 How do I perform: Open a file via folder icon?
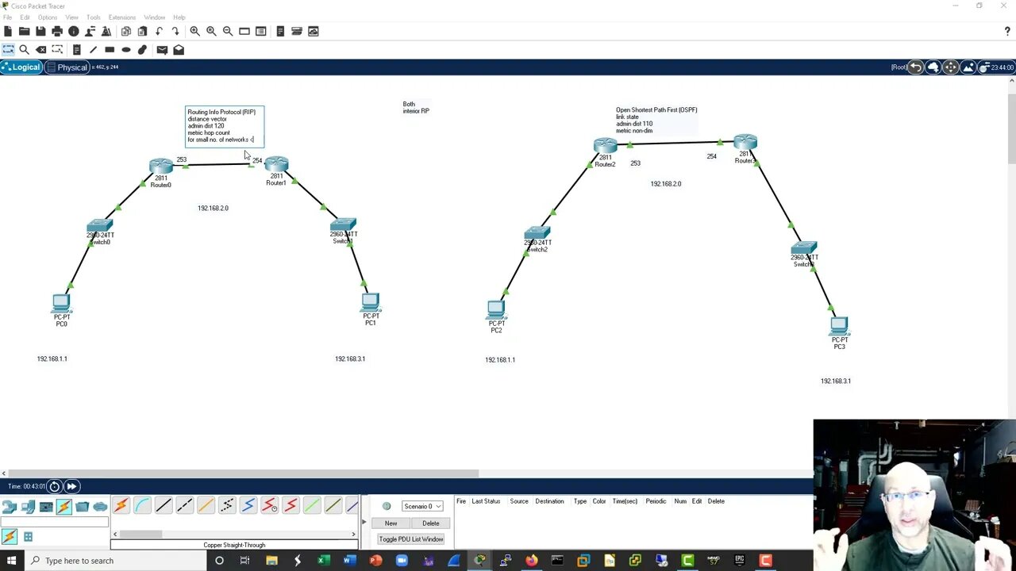point(24,31)
